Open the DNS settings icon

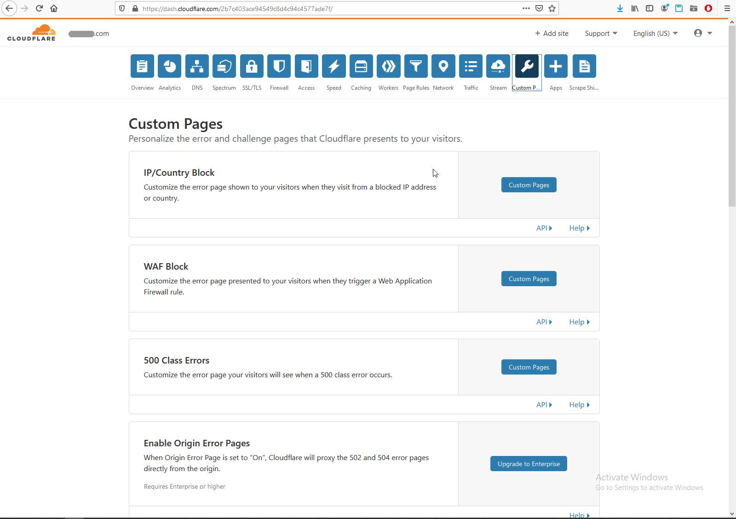pyautogui.click(x=197, y=66)
